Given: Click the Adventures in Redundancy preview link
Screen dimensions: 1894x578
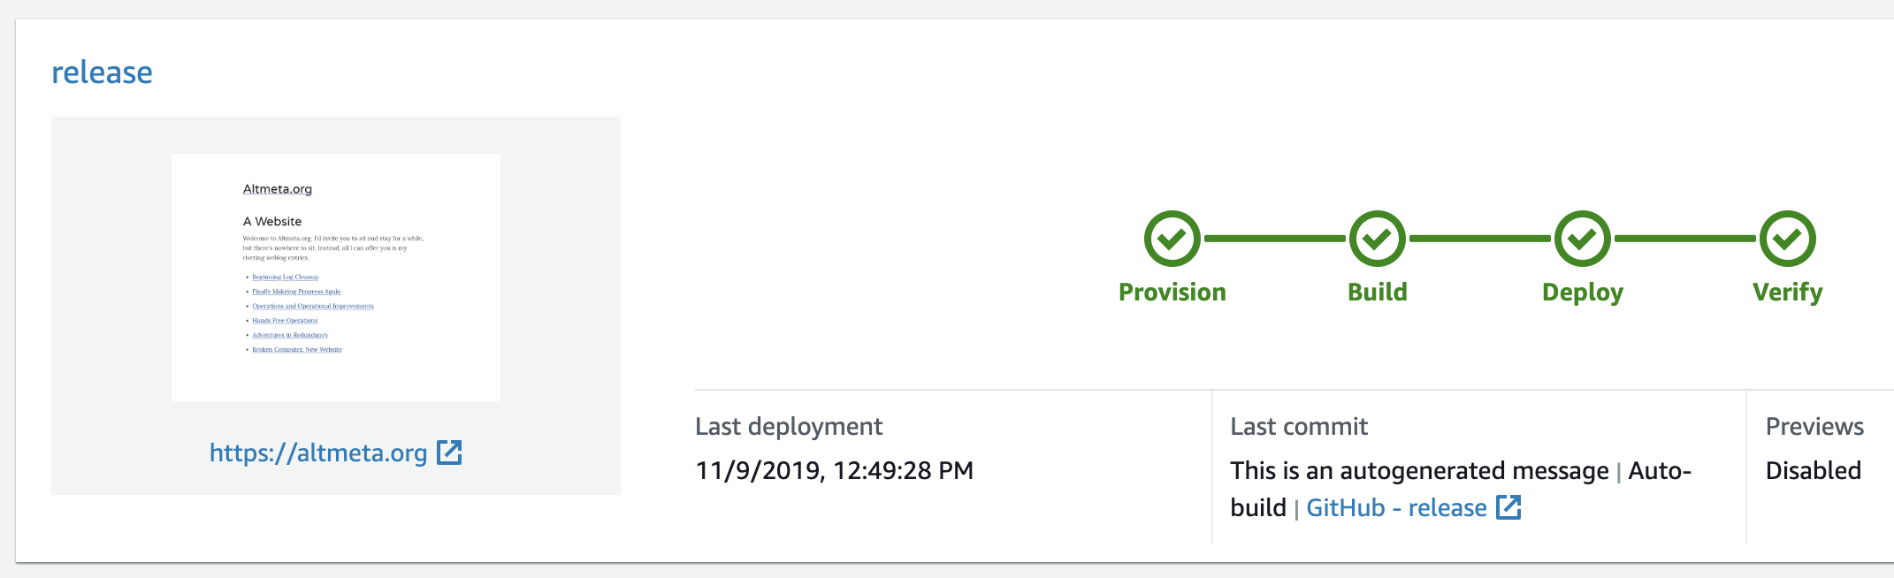Looking at the screenshot, I should pyautogui.click(x=289, y=335).
